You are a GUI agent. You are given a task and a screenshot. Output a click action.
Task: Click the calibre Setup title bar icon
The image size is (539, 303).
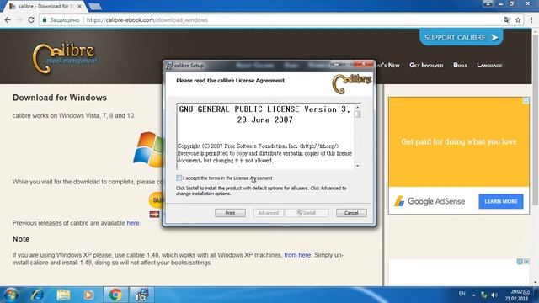point(169,66)
